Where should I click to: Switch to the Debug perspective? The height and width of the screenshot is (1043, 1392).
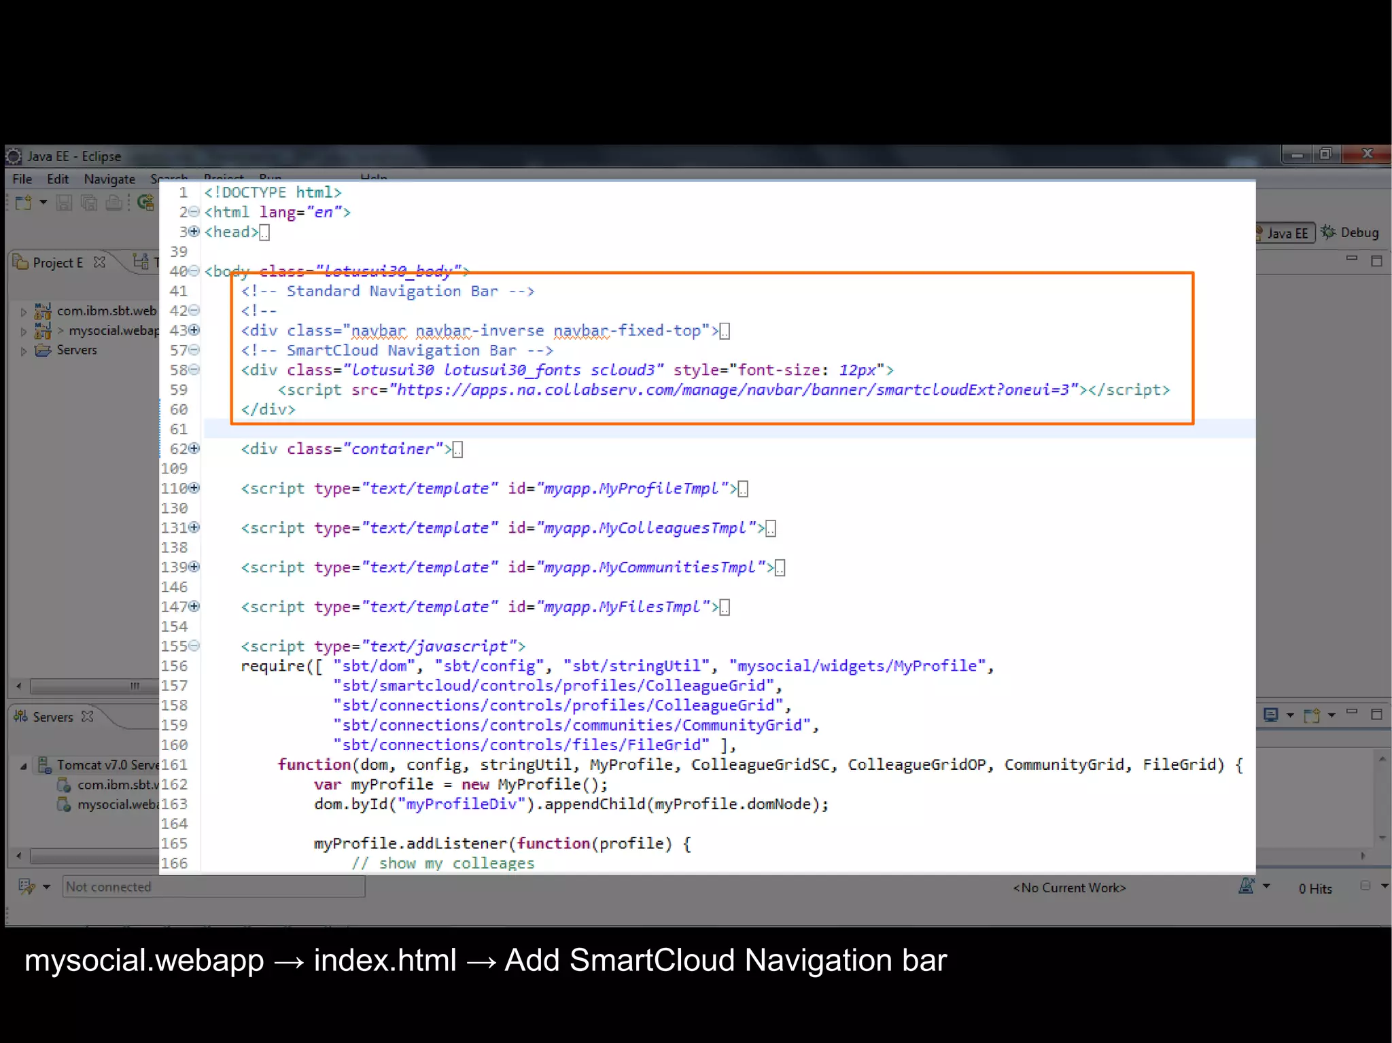tap(1350, 232)
